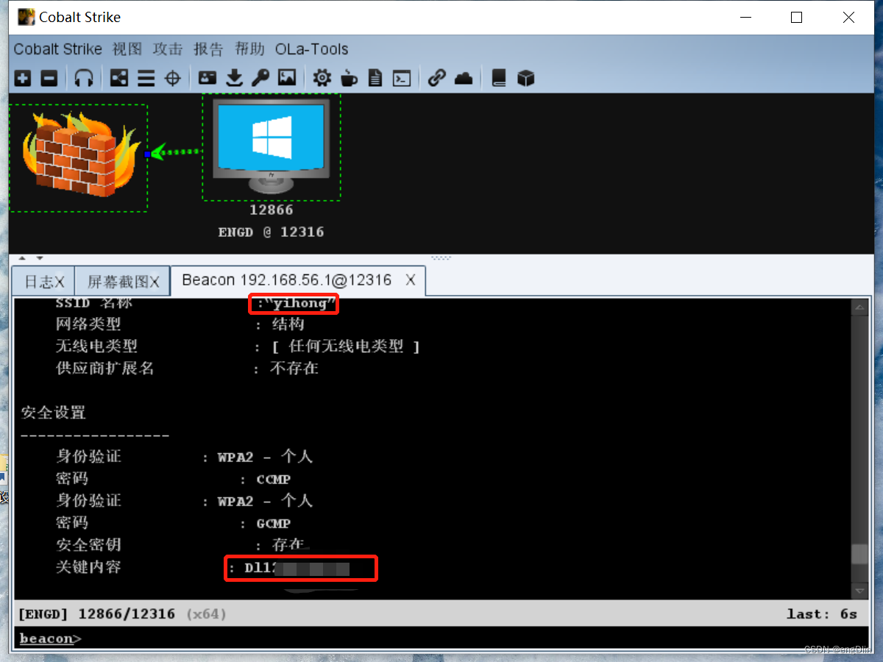Open Listeners with the headphones icon
This screenshot has width=883, height=662.
click(x=84, y=77)
